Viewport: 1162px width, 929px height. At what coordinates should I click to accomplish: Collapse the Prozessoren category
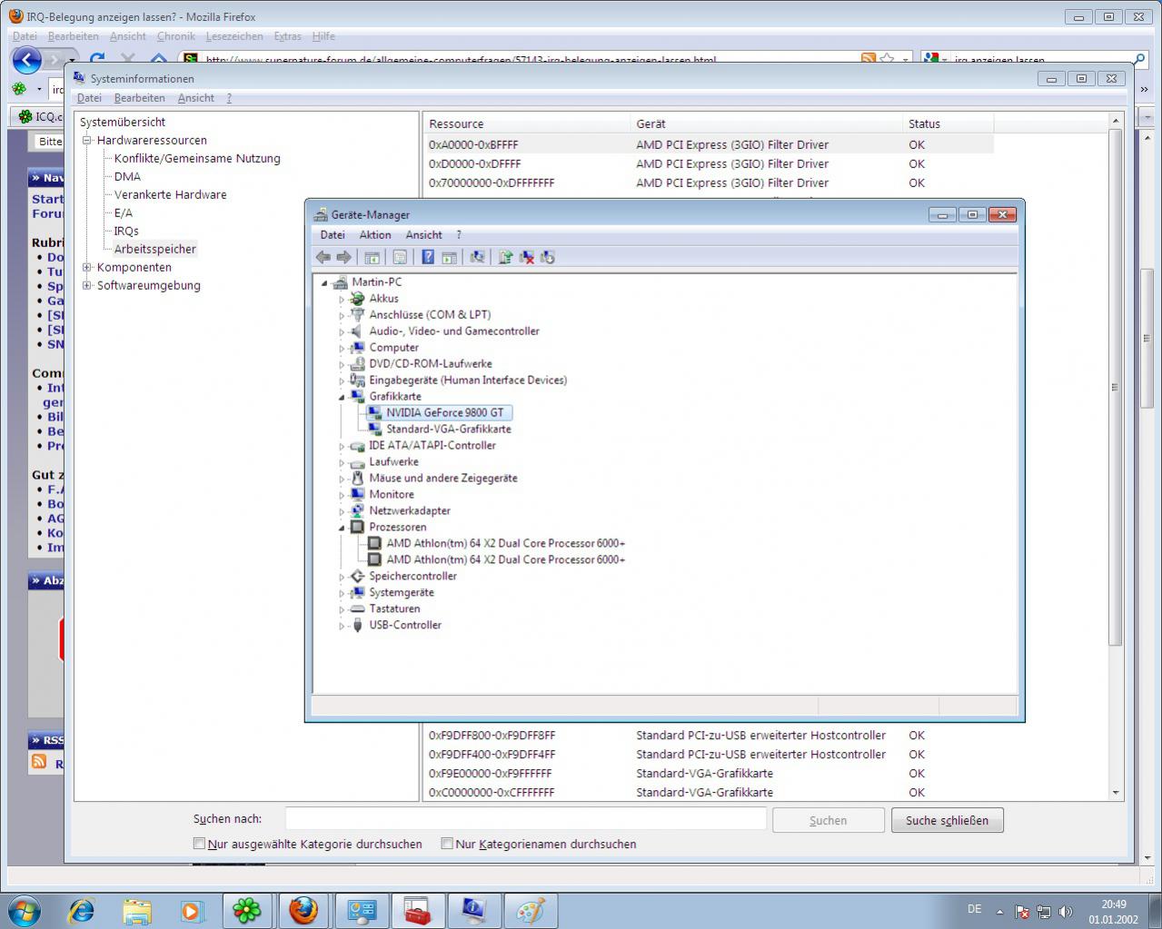click(342, 528)
